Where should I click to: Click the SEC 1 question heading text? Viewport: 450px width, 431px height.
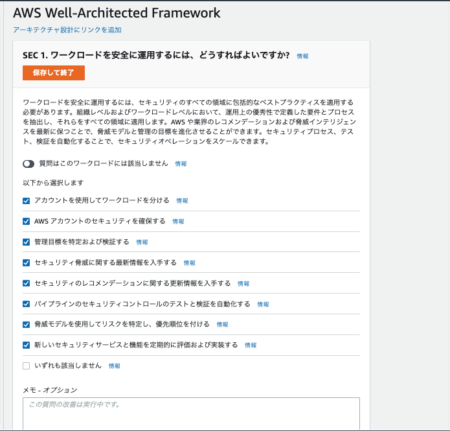pos(156,55)
